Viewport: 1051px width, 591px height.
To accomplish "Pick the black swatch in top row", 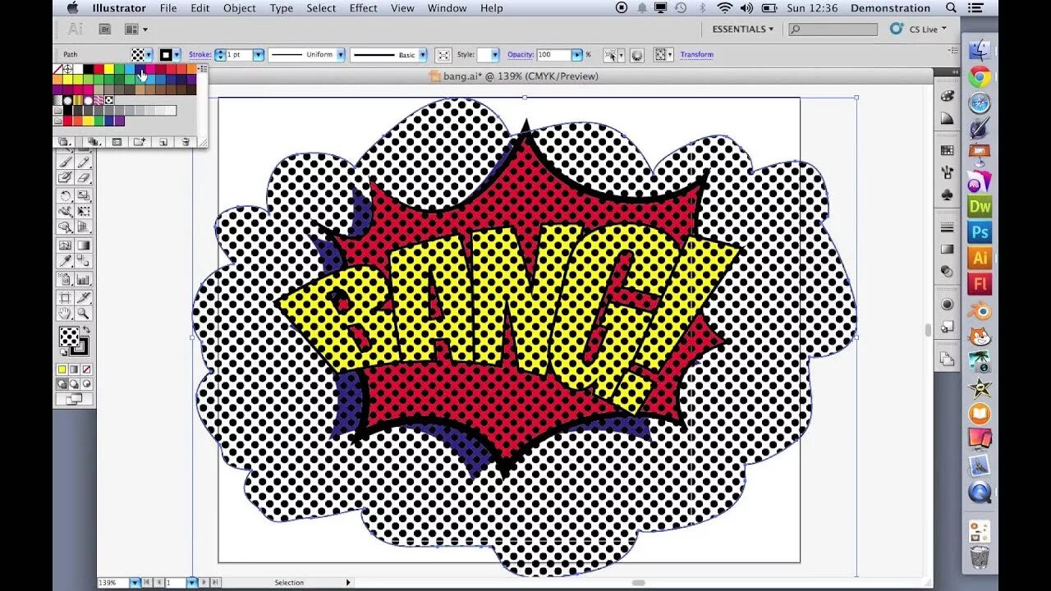I will click(89, 69).
